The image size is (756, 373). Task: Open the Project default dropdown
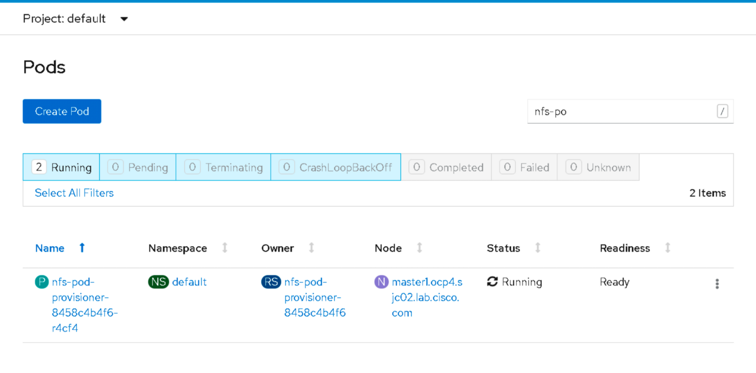click(x=76, y=19)
